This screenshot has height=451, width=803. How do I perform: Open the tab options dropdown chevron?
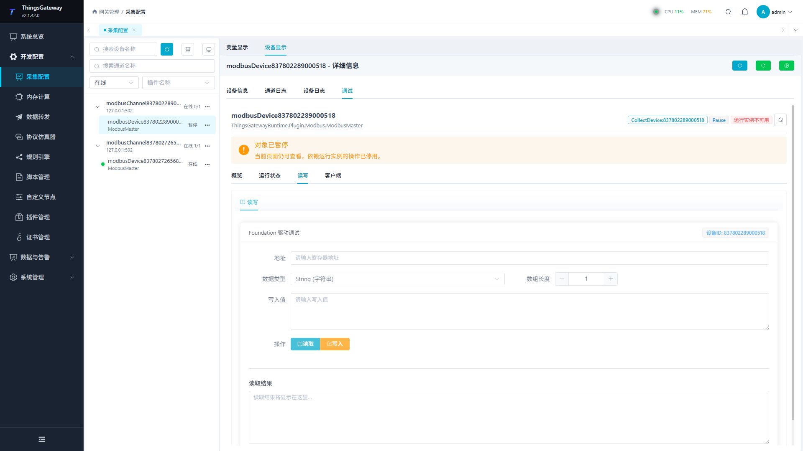[x=795, y=30]
